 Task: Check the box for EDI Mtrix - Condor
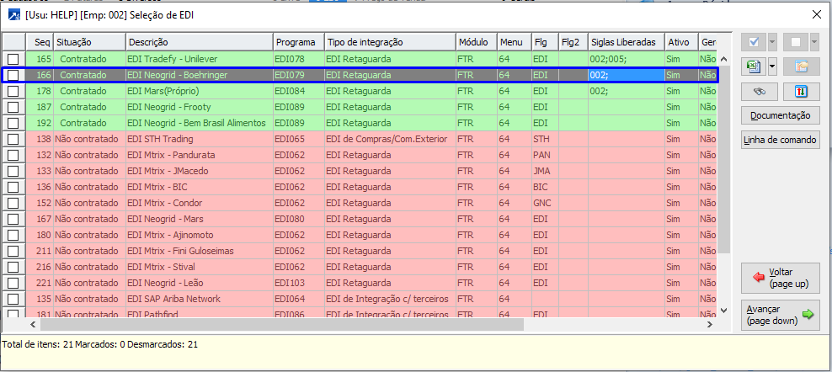point(13,203)
